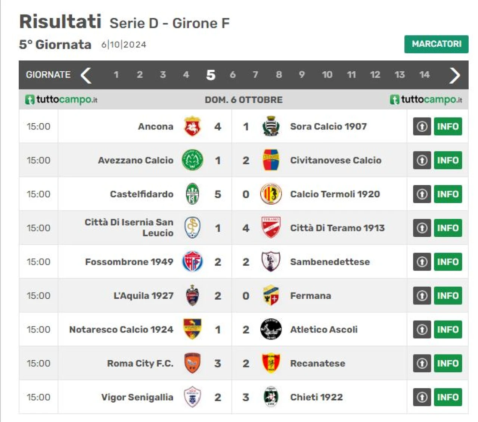This screenshot has height=422, width=478.
Task: Click the left tuttocampo.it logo
Action: point(61,100)
